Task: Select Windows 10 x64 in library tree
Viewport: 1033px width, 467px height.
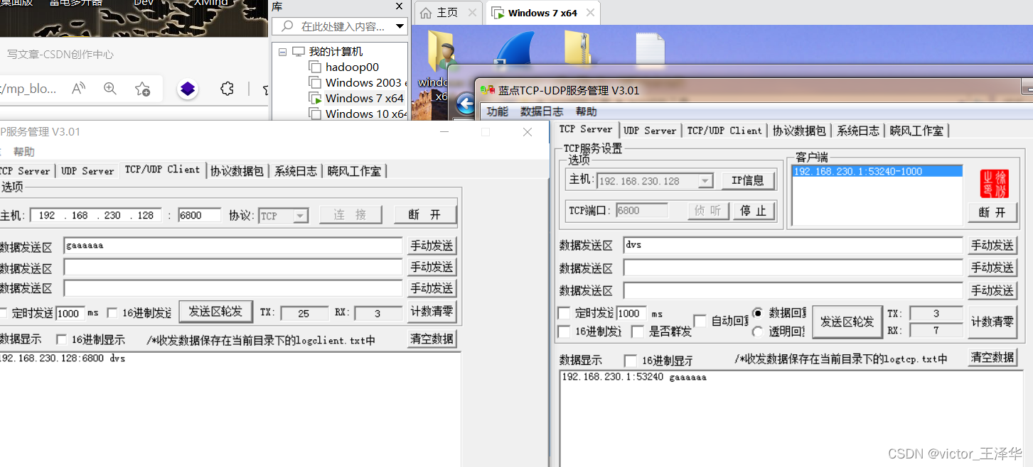Action: pyautogui.click(x=358, y=114)
